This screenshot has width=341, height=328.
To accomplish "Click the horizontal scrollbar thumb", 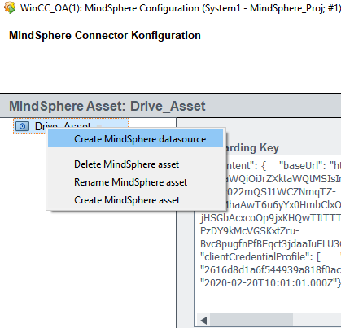I will tap(251, 320).
